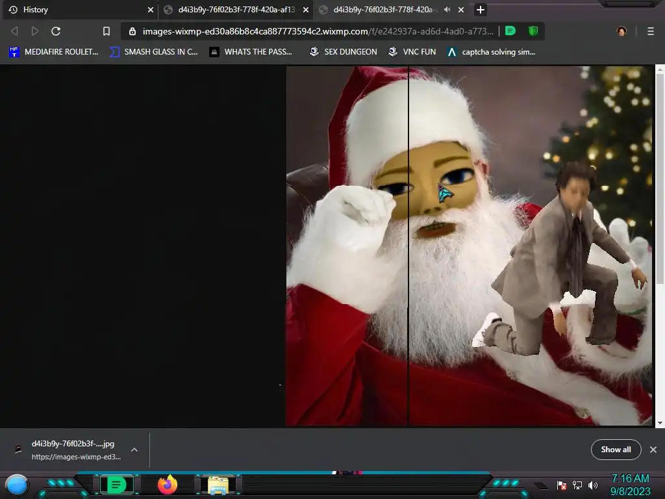Open the MEDIAFIRE ROULET... bookmark
This screenshot has width=665, height=499.
[x=54, y=52]
